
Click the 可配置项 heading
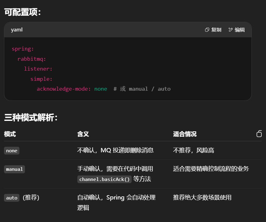coord(22,12)
